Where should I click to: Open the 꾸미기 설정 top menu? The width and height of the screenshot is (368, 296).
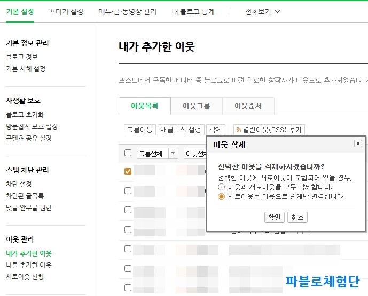(66, 12)
